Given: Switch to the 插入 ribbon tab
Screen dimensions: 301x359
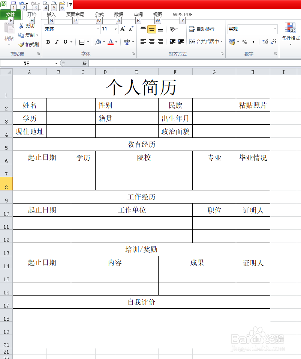Looking at the screenshot, I should (51, 15).
